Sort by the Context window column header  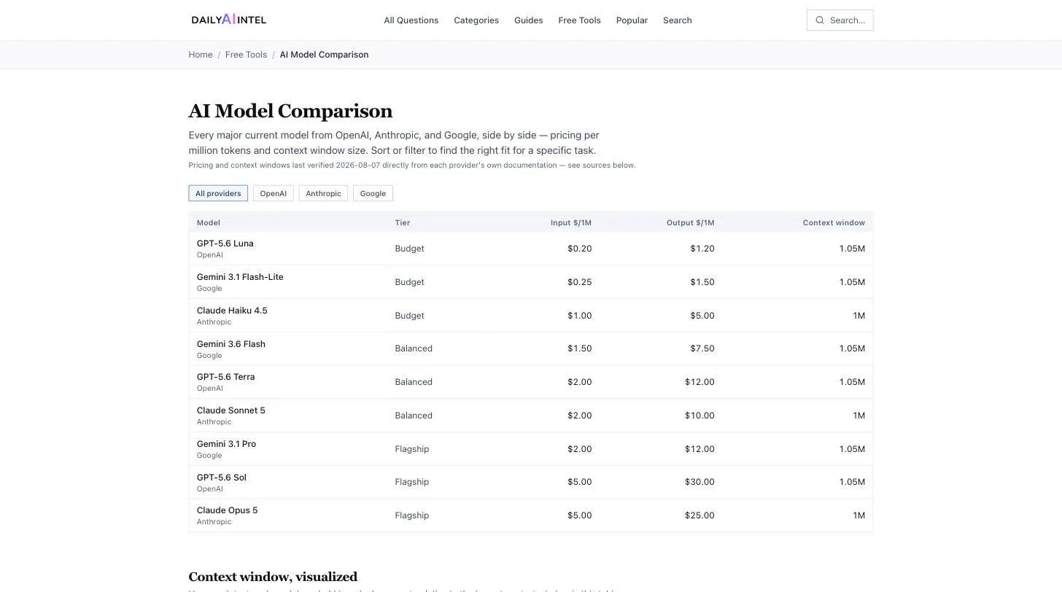834,223
